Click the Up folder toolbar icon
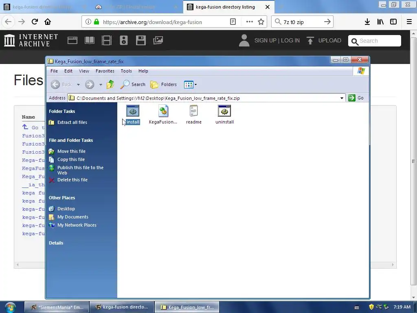 tap(110, 84)
